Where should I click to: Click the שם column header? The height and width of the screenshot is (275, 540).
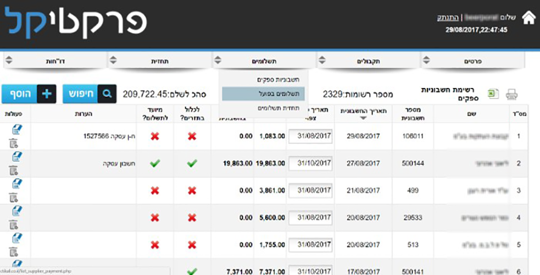471,114
